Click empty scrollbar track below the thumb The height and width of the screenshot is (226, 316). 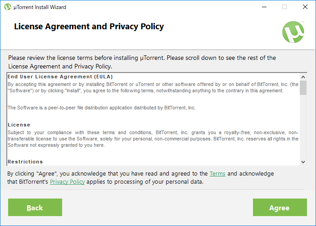tap(303, 127)
